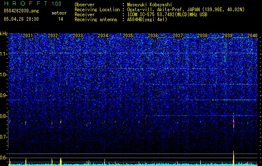The width and height of the screenshot is (262, 166).
Task: Click the 2034 time marker
Action: click(x=103, y=36)
